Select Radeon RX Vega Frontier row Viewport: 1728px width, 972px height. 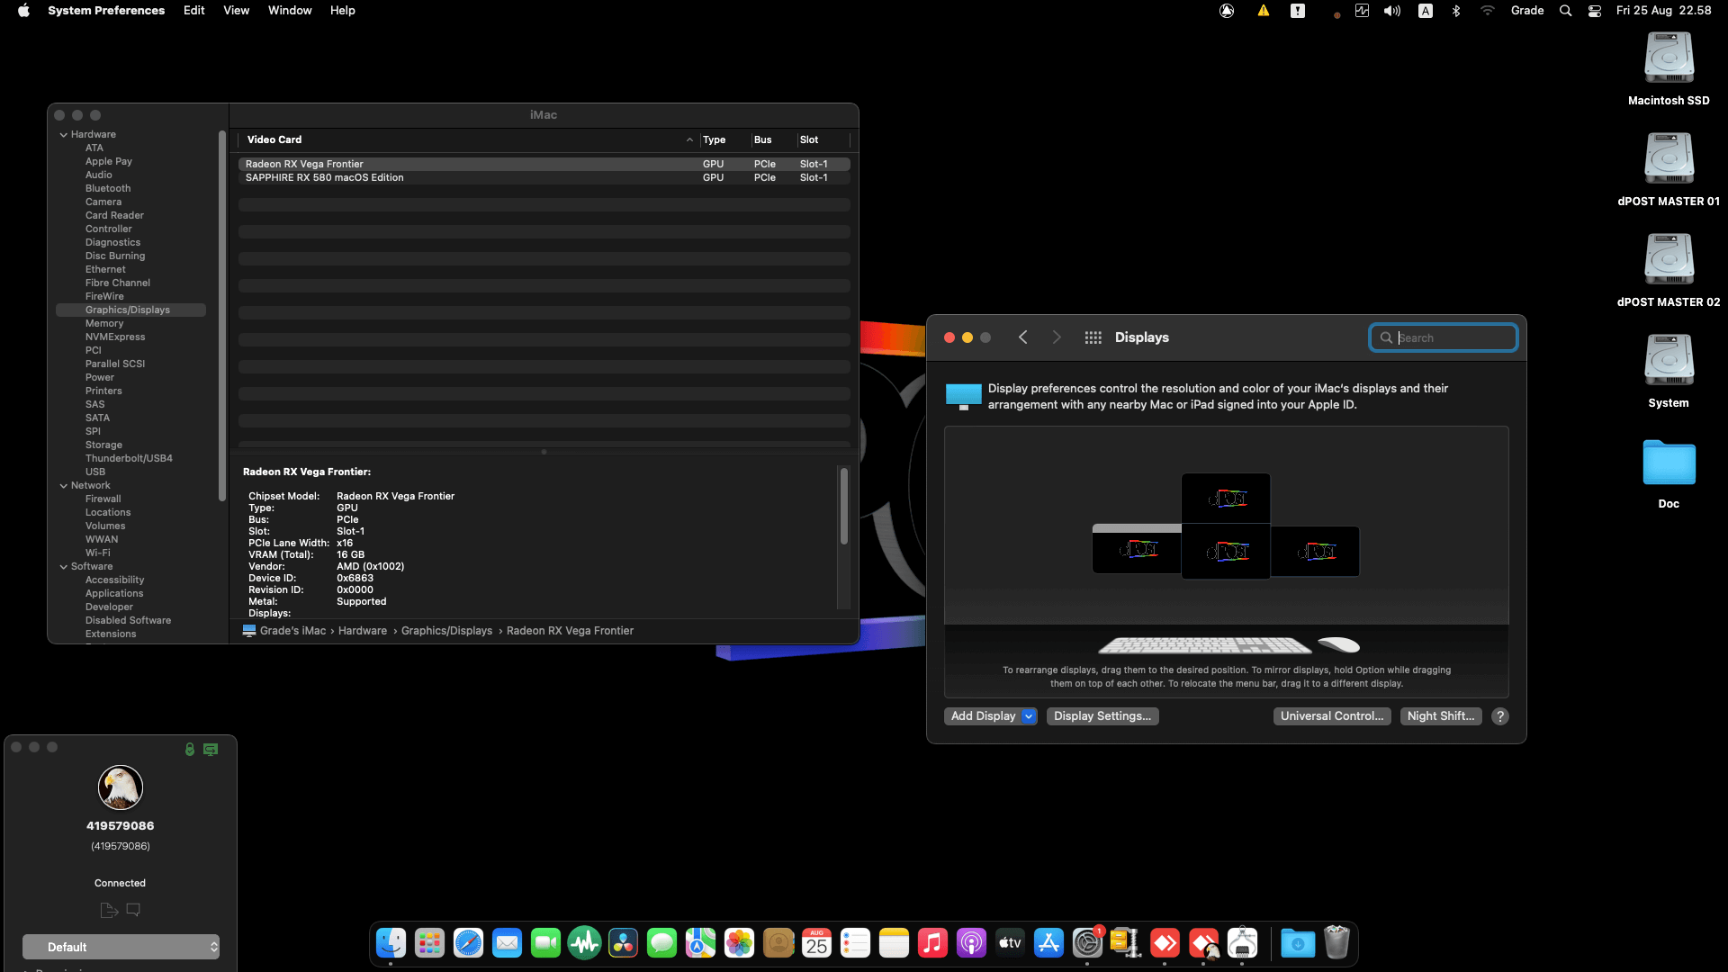pyautogui.click(x=544, y=165)
